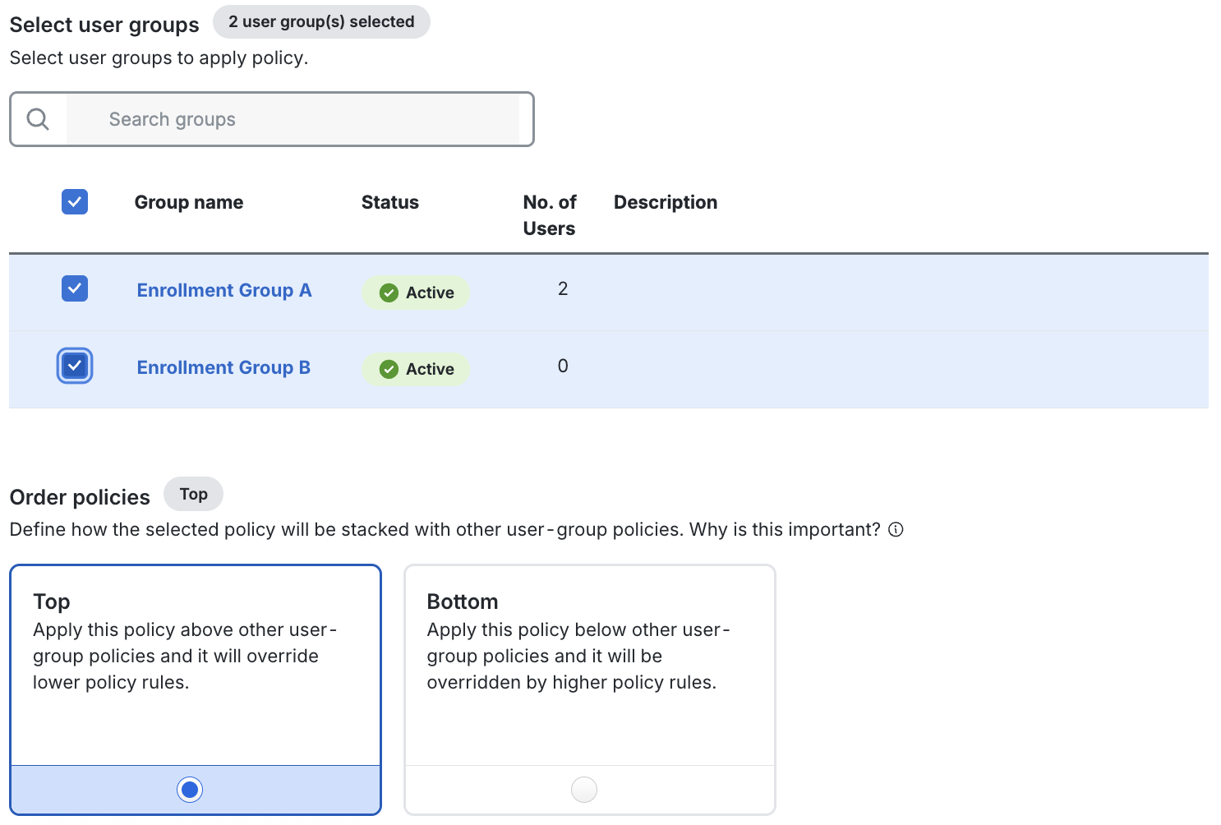Click the green Active icon for Enrollment Group A

(388, 293)
